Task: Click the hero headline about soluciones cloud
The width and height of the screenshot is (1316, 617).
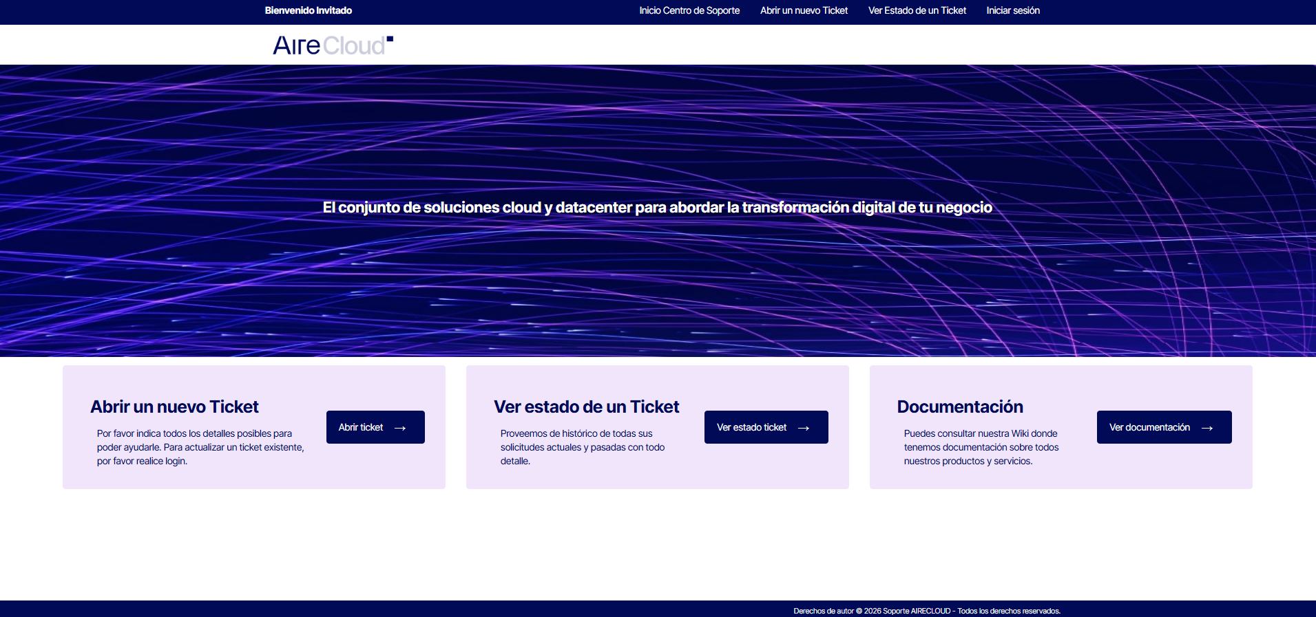Action: click(658, 207)
